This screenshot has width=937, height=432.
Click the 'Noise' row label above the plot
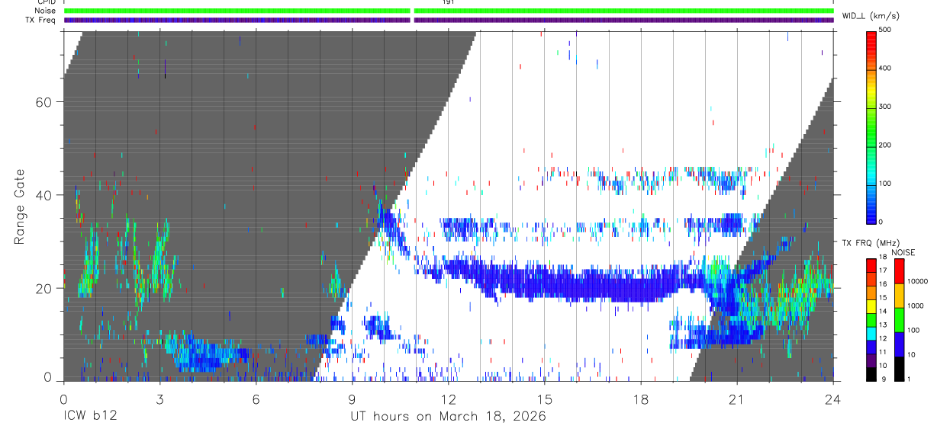coord(45,11)
